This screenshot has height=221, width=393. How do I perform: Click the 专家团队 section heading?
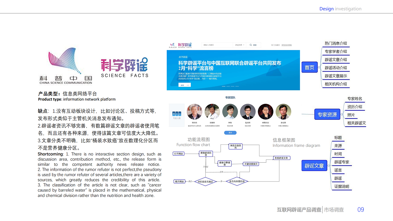pos(230,98)
